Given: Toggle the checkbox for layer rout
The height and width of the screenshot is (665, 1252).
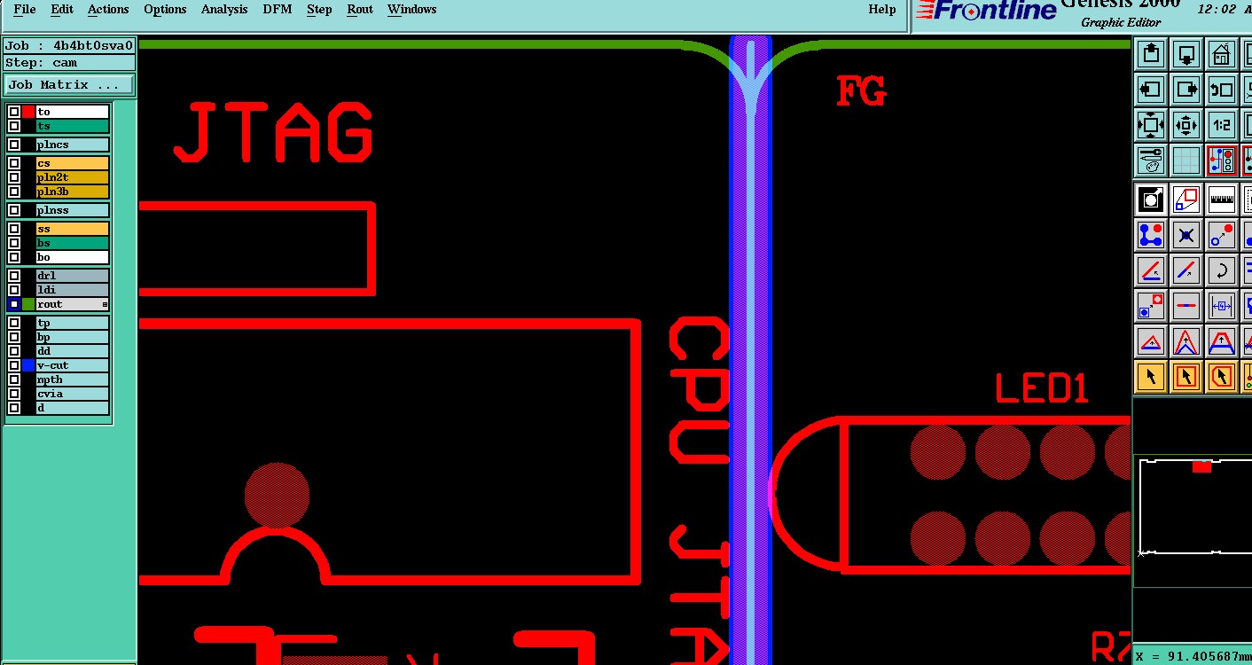Looking at the screenshot, I should click(14, 304).
